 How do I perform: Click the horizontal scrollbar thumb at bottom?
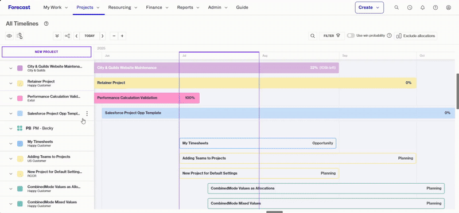(274, 212)
